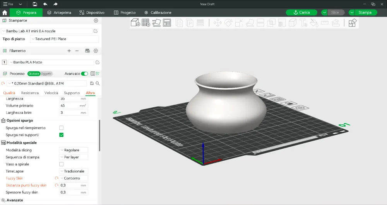Viewport: 387px width, 205px height.
Task: Expand the Slice button arrow options
Action: coord(325,12)
